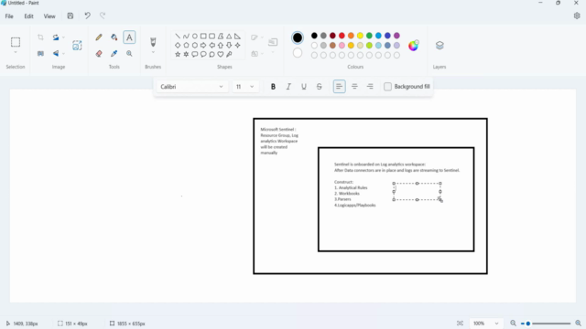Choose the Rectangle shape
Screen dimensions: 586x329
coord(203,37)
